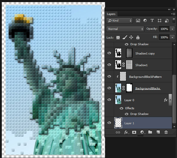
Task: Click the mask link icon on BackgroundBlocks
Action: 124,88
